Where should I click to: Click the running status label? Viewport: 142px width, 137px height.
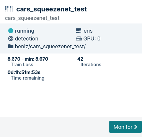(24, 31)
